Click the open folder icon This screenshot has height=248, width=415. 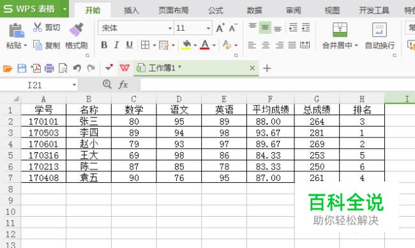coord(8,68)
